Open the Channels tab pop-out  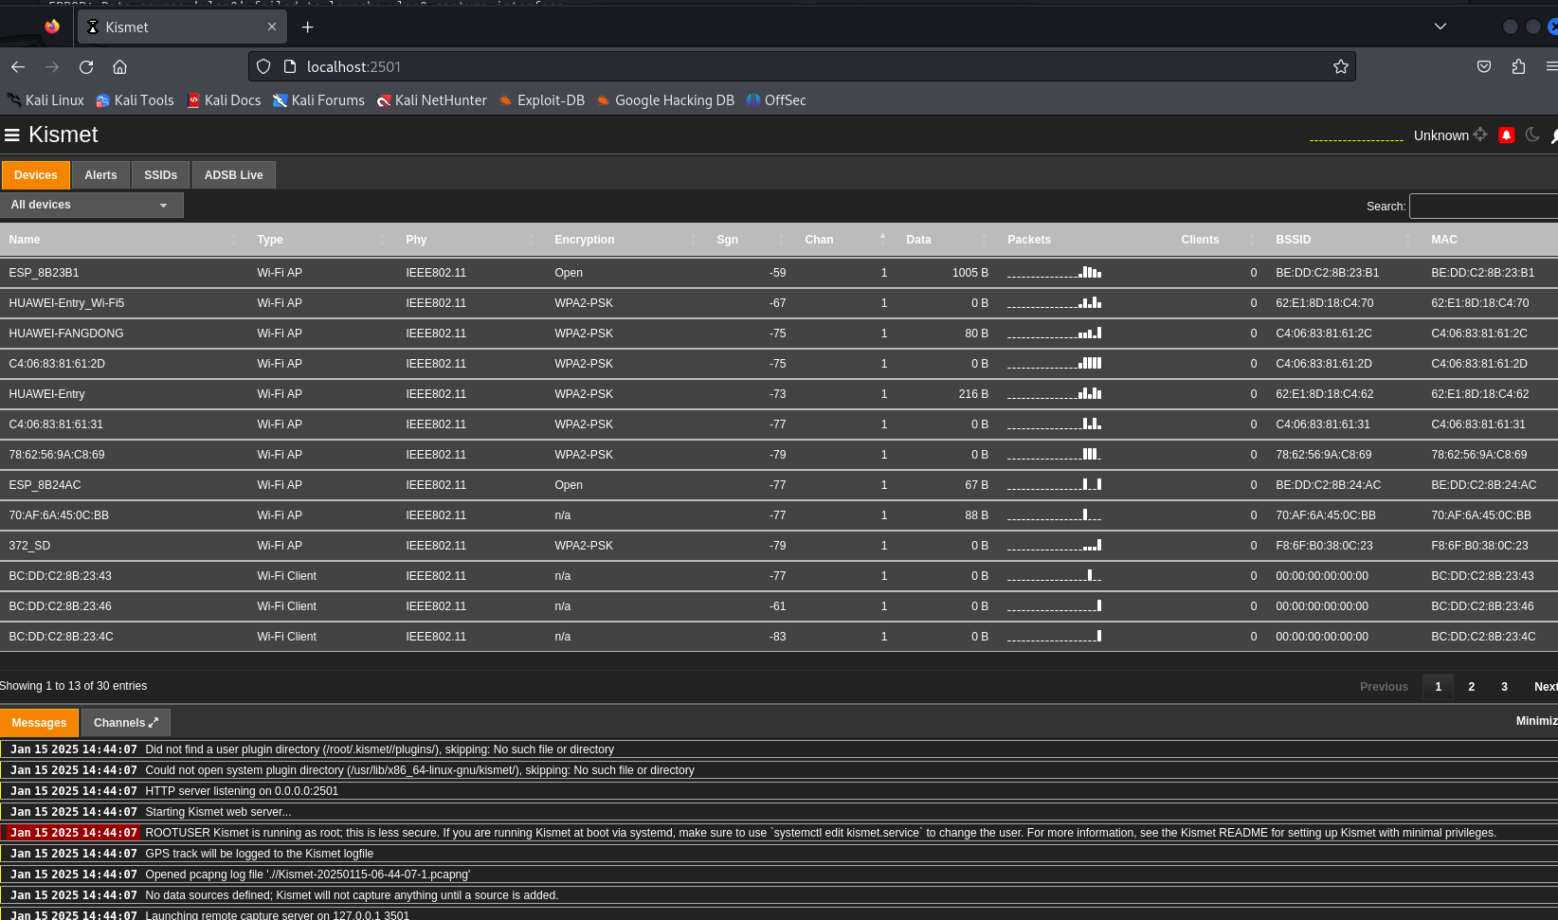pos(126,723)
